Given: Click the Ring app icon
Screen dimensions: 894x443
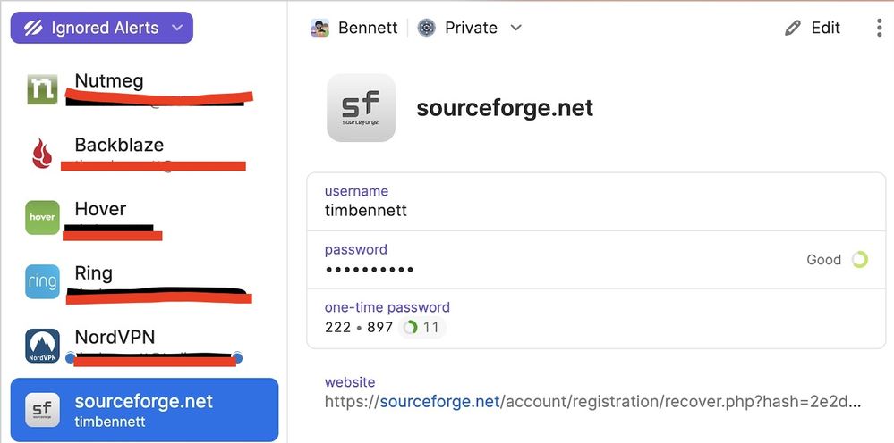Looking at the screenshot, I should point(42,281).
